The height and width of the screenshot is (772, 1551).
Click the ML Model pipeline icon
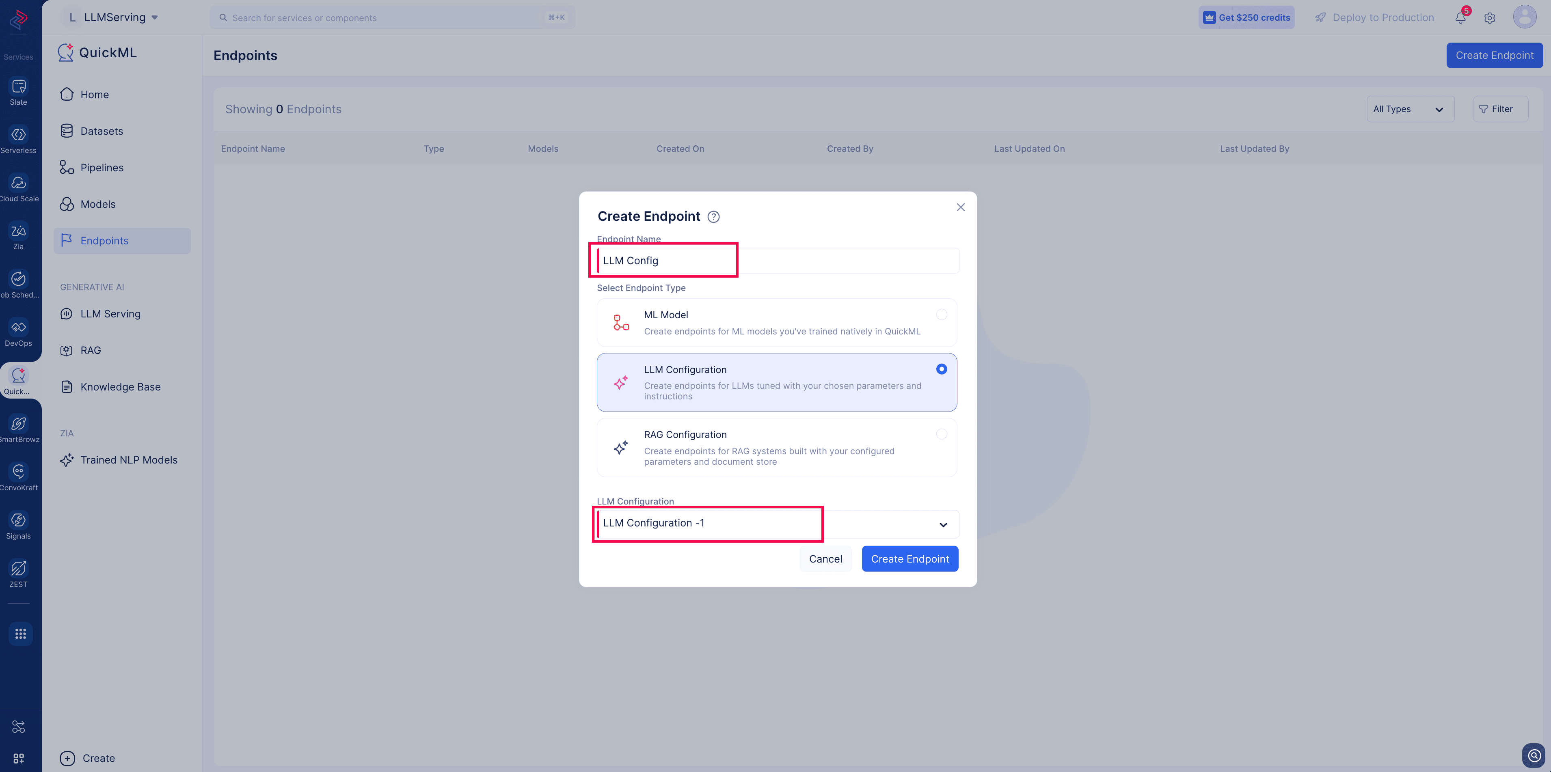(621, 323)
